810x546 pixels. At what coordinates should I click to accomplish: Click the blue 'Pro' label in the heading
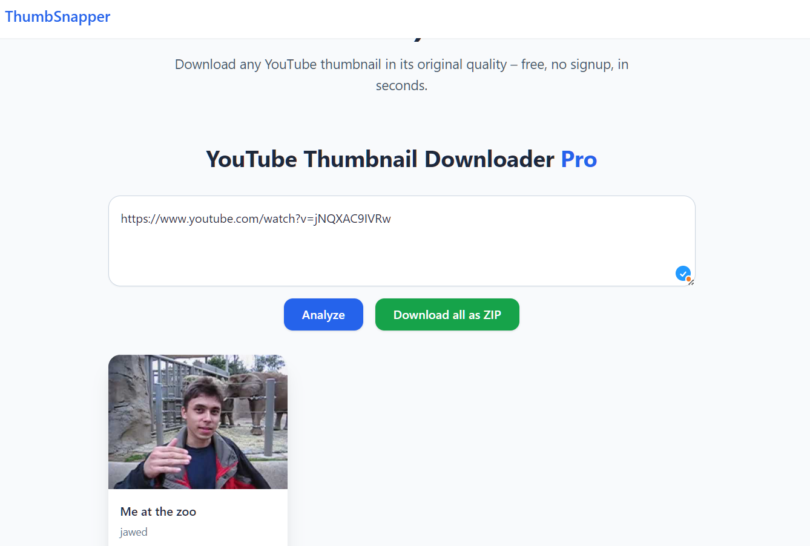click(578, 159)
